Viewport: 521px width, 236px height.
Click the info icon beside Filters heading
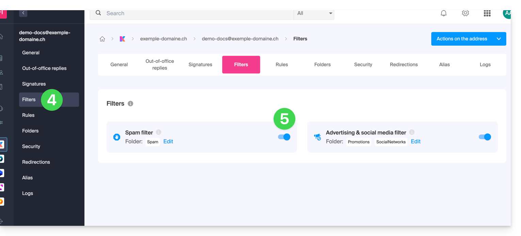[x=130, y=103]
